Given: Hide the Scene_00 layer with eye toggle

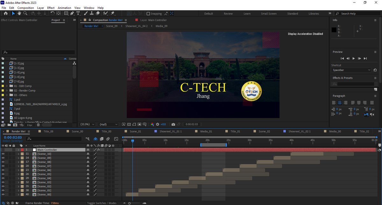Looking at the screenshot, I should 3,194.
